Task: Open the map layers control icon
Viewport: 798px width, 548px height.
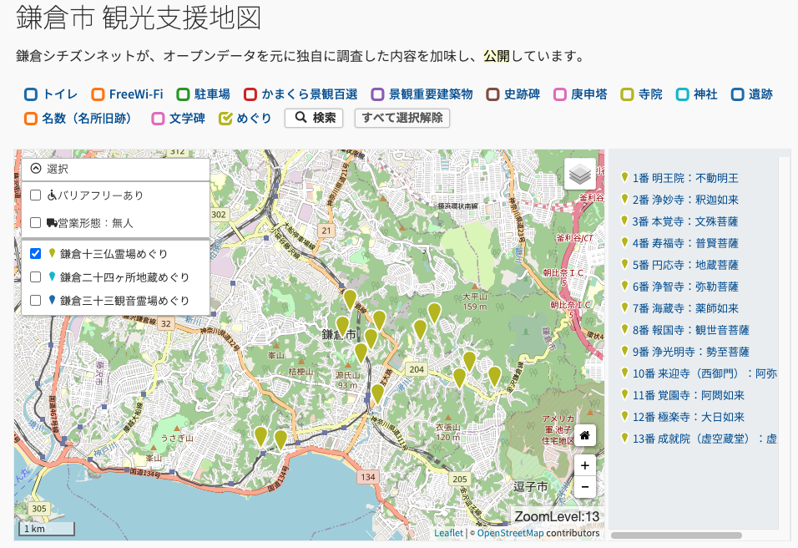Action: 579,175
